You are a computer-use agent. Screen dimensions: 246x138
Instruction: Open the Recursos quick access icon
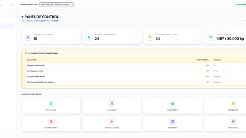point(173,104)
